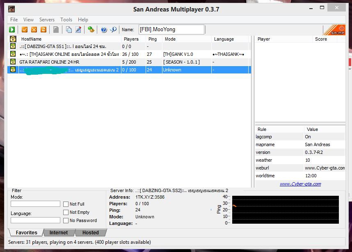Open the www.Cyber-gta.com link

coord(300,184)
